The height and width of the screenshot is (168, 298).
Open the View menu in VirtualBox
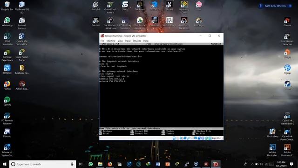(x=120, y=41)
